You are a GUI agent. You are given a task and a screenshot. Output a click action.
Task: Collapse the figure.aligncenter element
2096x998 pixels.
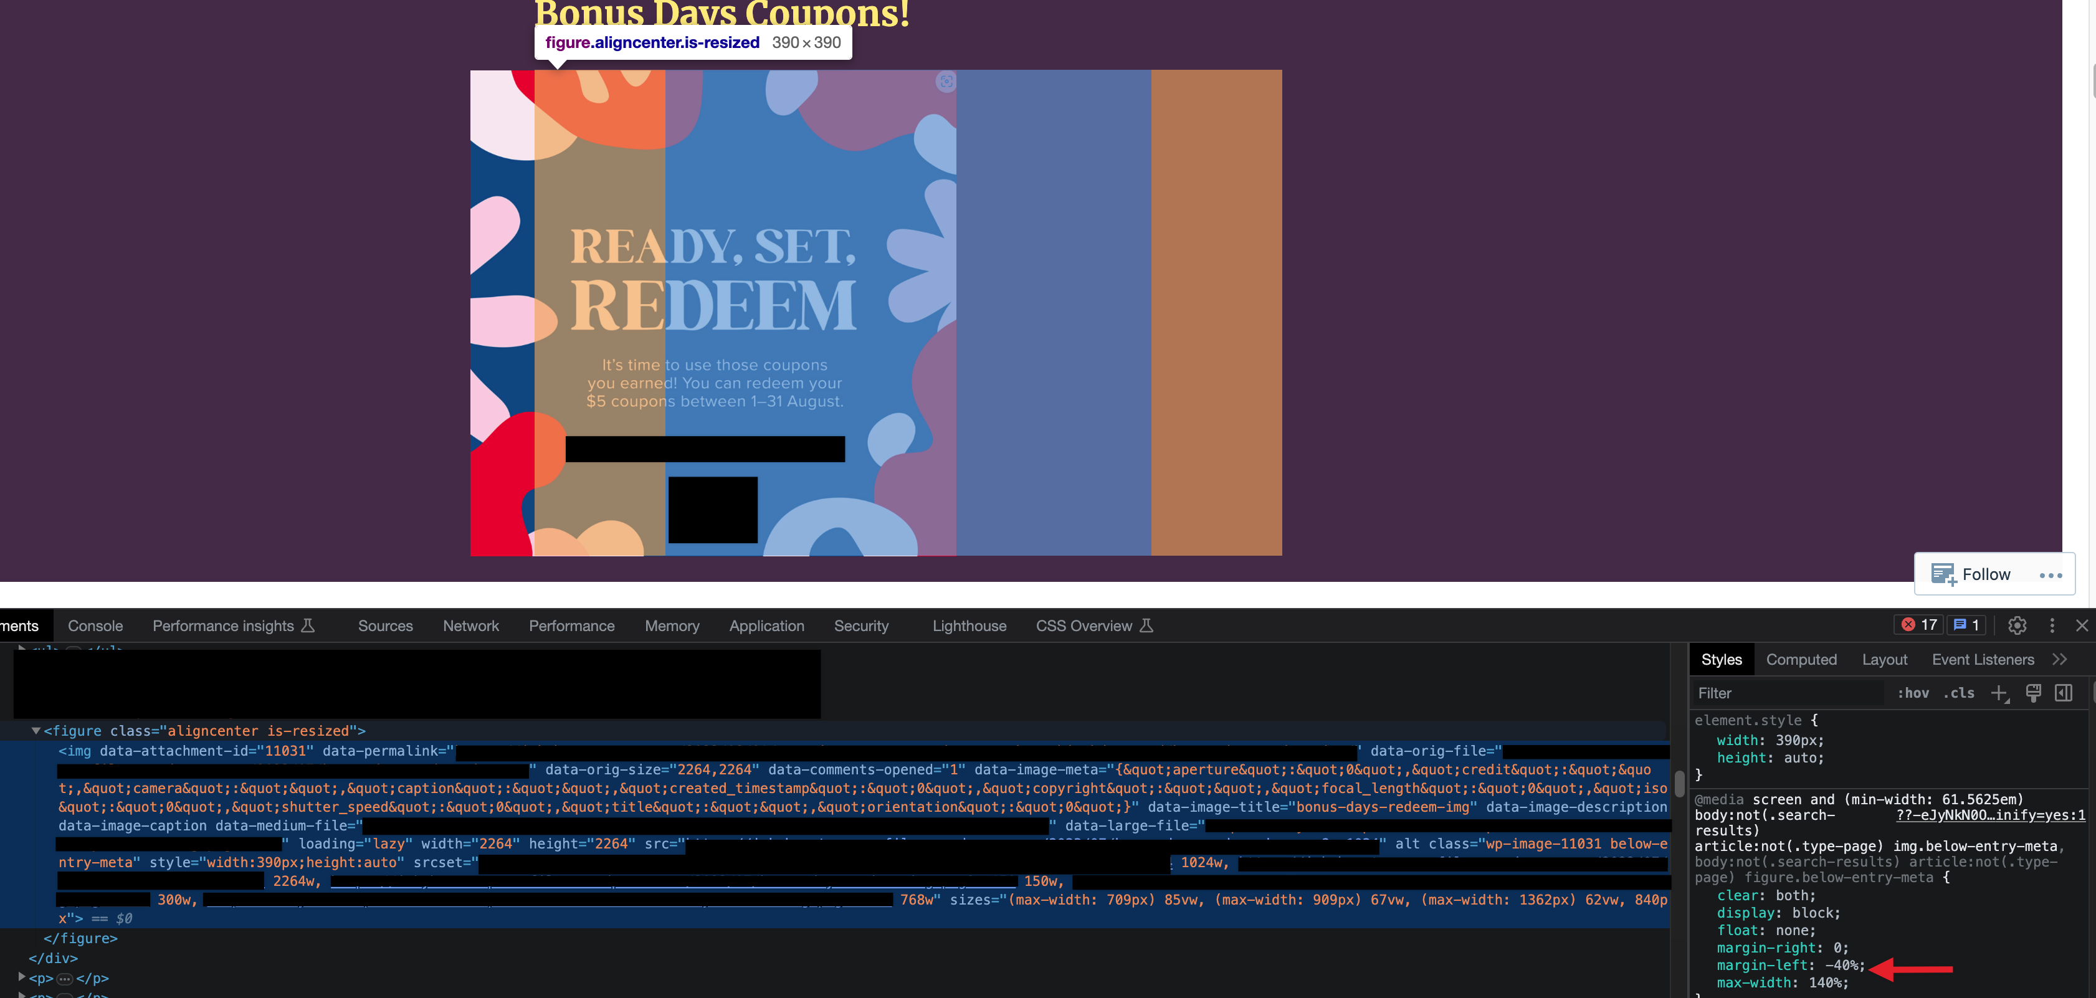[x=36, y=730]
